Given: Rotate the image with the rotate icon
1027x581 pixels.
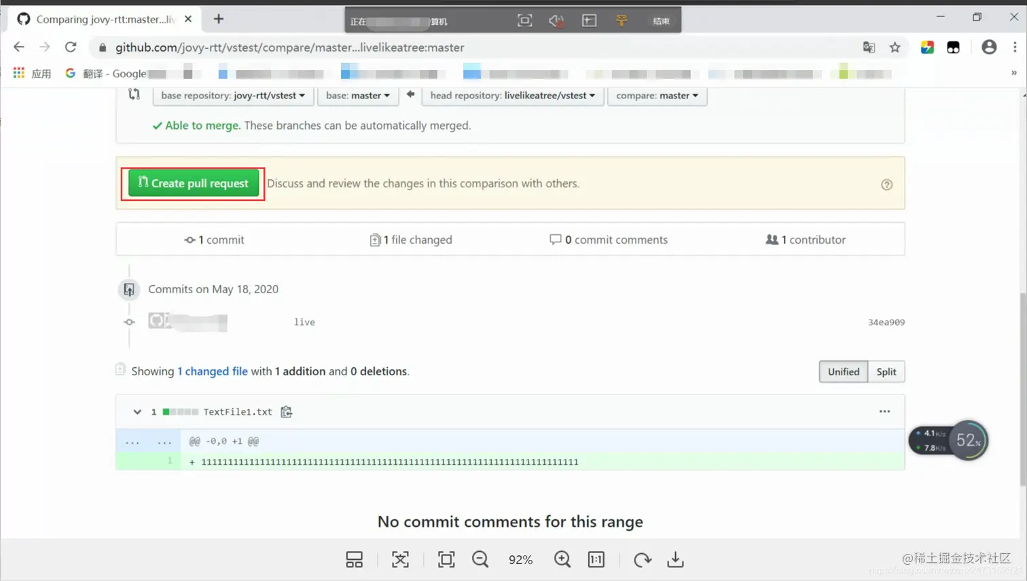Looking at the screenshot, I should click(x=643, y=559).
